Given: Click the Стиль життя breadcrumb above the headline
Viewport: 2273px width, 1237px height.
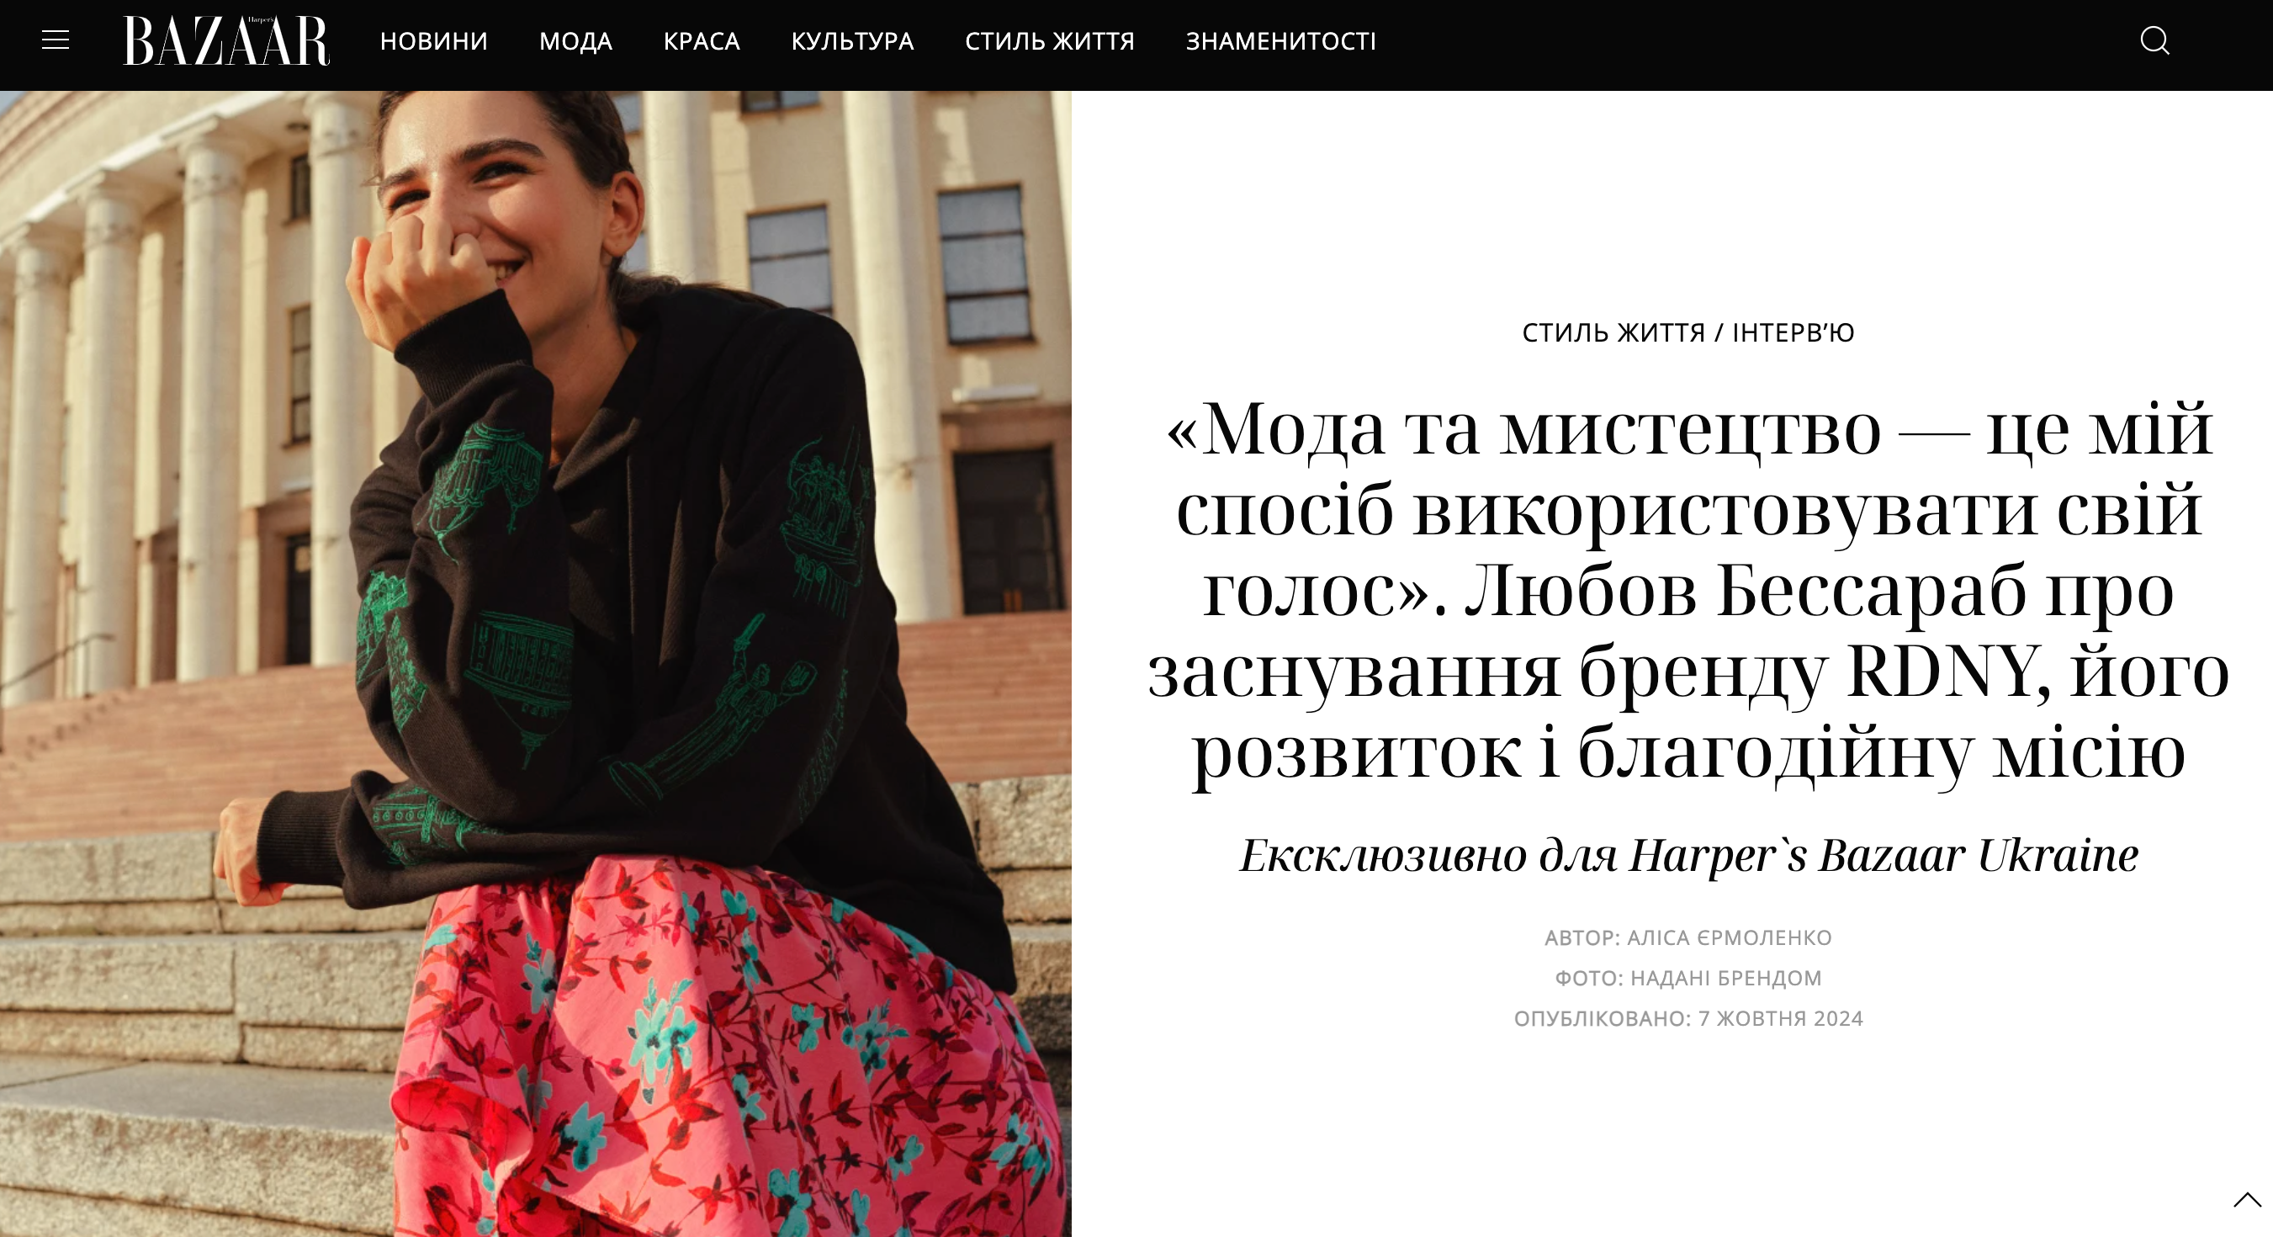Looking at the screenshot, I should (1613, 333).
